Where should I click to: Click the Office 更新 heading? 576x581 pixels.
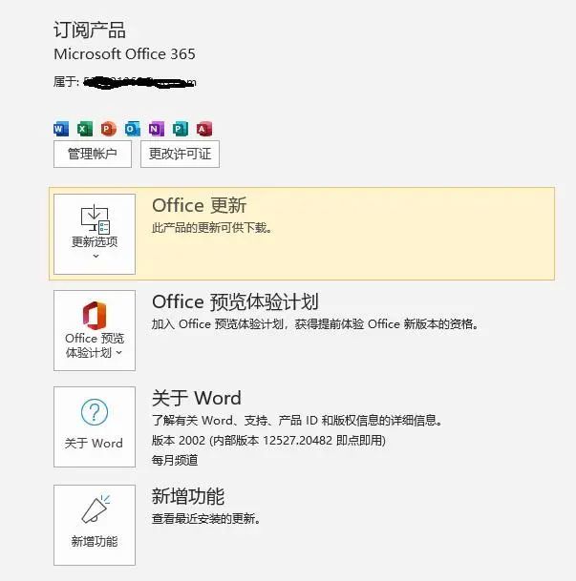[200, 205]
